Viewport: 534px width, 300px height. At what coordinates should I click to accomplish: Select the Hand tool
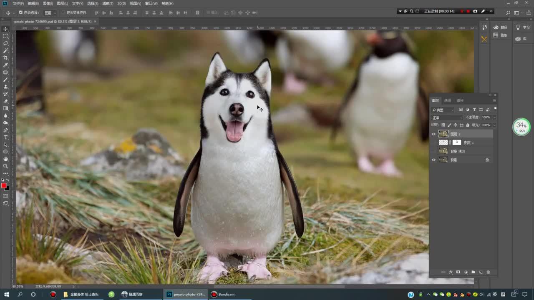tap(5, 159)
